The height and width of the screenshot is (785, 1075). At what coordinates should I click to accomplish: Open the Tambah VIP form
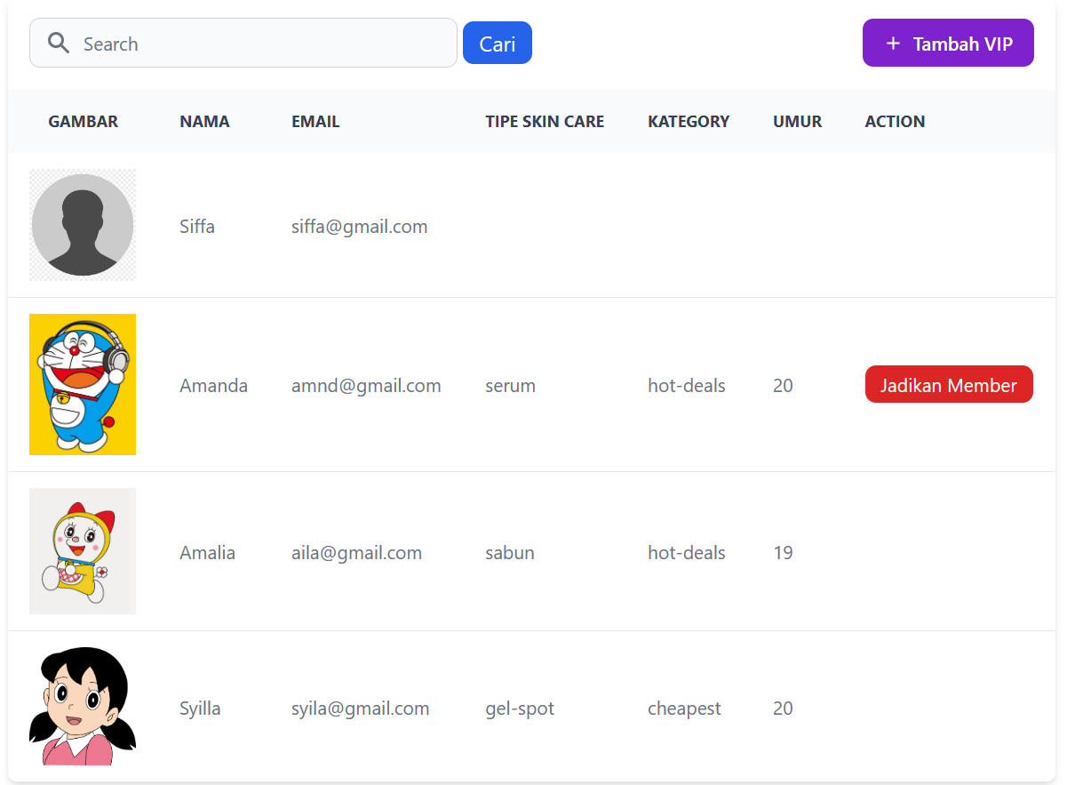pos(948,42)
